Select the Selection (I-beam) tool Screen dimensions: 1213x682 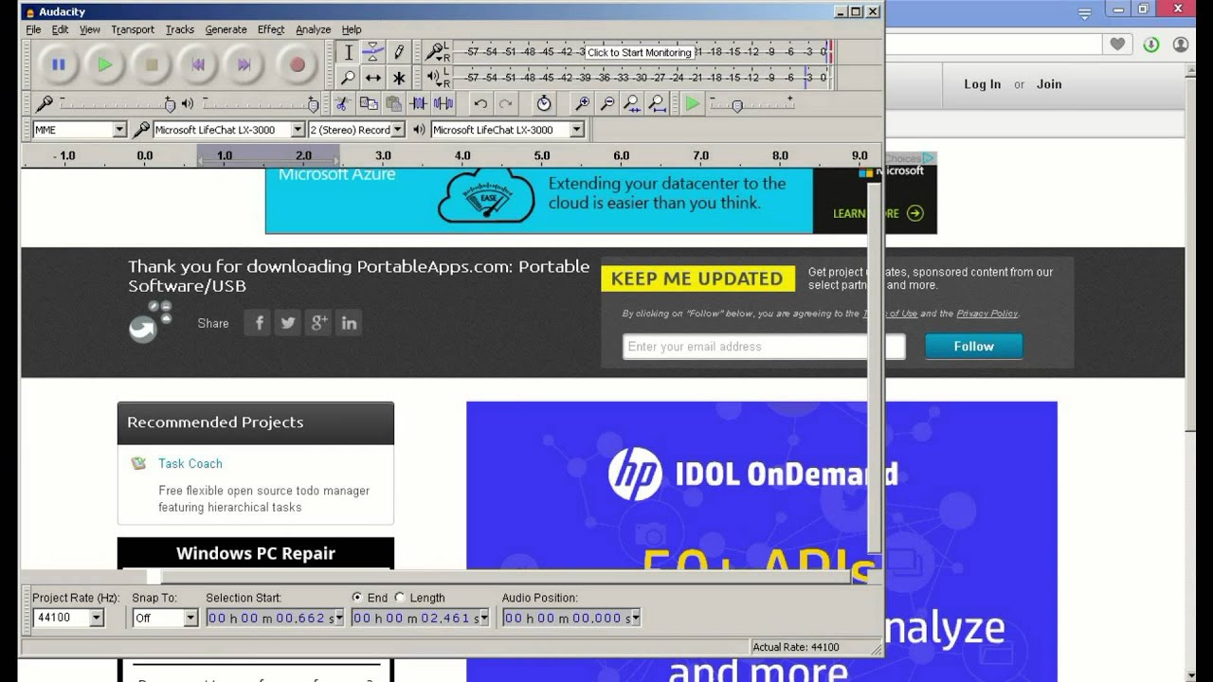coord(349,53)
